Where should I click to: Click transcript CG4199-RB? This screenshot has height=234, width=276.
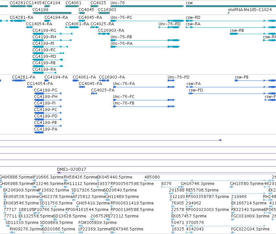coord(44,63)
